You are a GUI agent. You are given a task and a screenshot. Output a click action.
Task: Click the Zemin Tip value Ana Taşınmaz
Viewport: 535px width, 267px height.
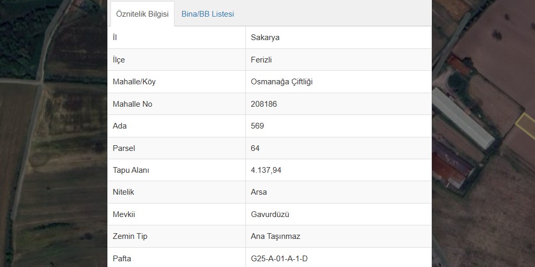click(x=276, y=236)
